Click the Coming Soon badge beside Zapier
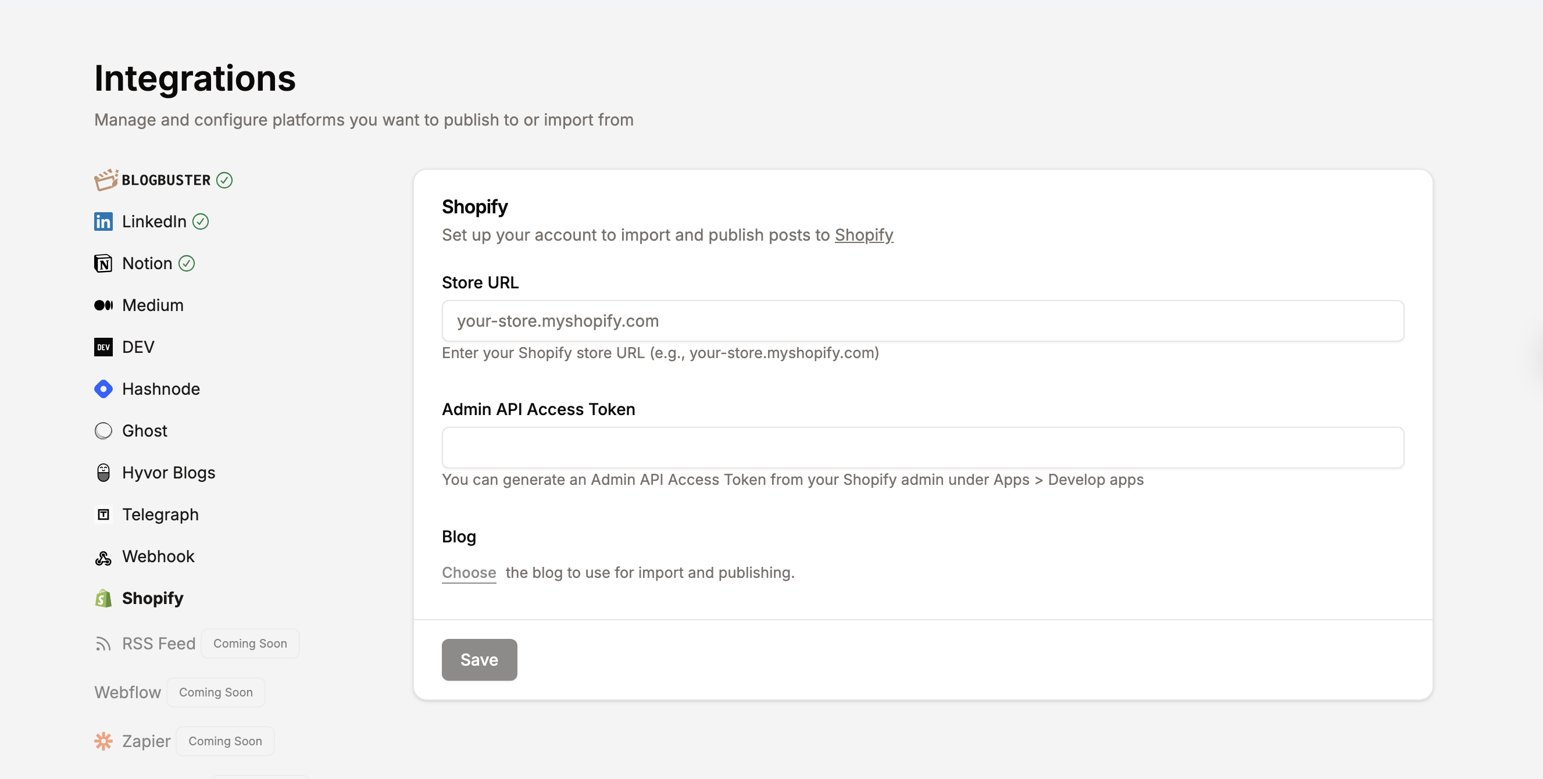1543x779 pixels. (225, 741)
